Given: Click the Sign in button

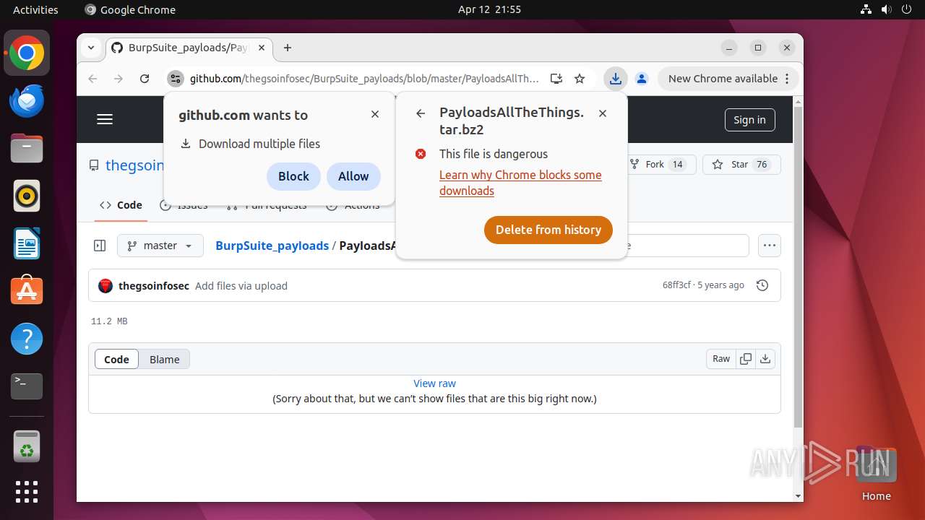Looking at the screenshot, I should coord(749,120).
